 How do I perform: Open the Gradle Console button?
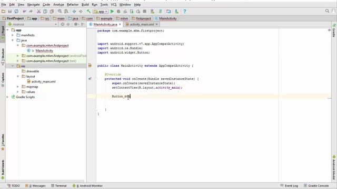coord(316,185)
